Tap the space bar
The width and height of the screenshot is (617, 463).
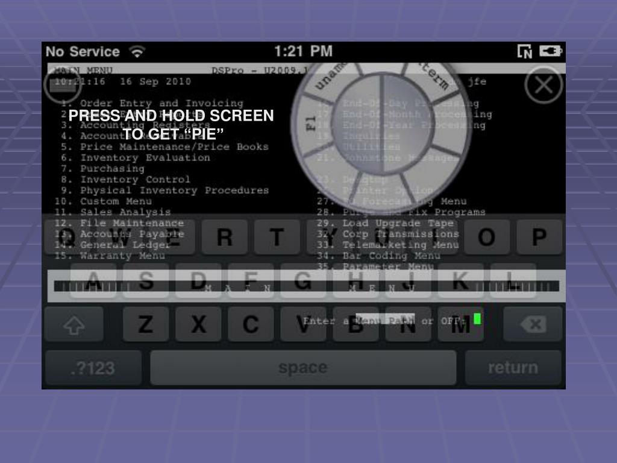tap(303, 368)
